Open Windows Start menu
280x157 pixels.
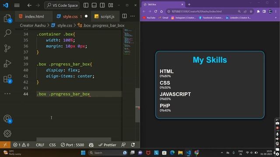coord(83,153)
